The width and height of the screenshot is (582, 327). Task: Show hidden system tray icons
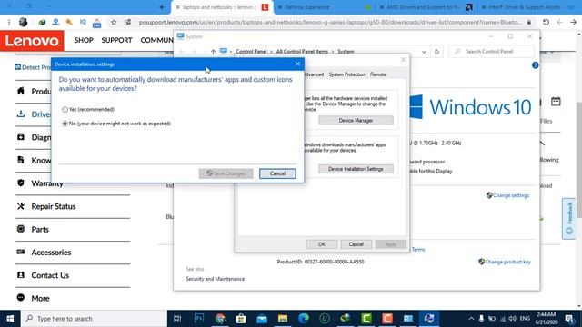[x=471, y=319]
